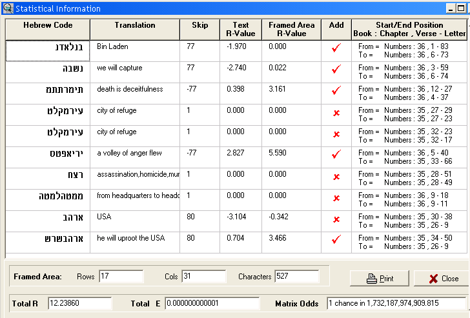Click Framed Area R-Value 0.022

(278, 68)
